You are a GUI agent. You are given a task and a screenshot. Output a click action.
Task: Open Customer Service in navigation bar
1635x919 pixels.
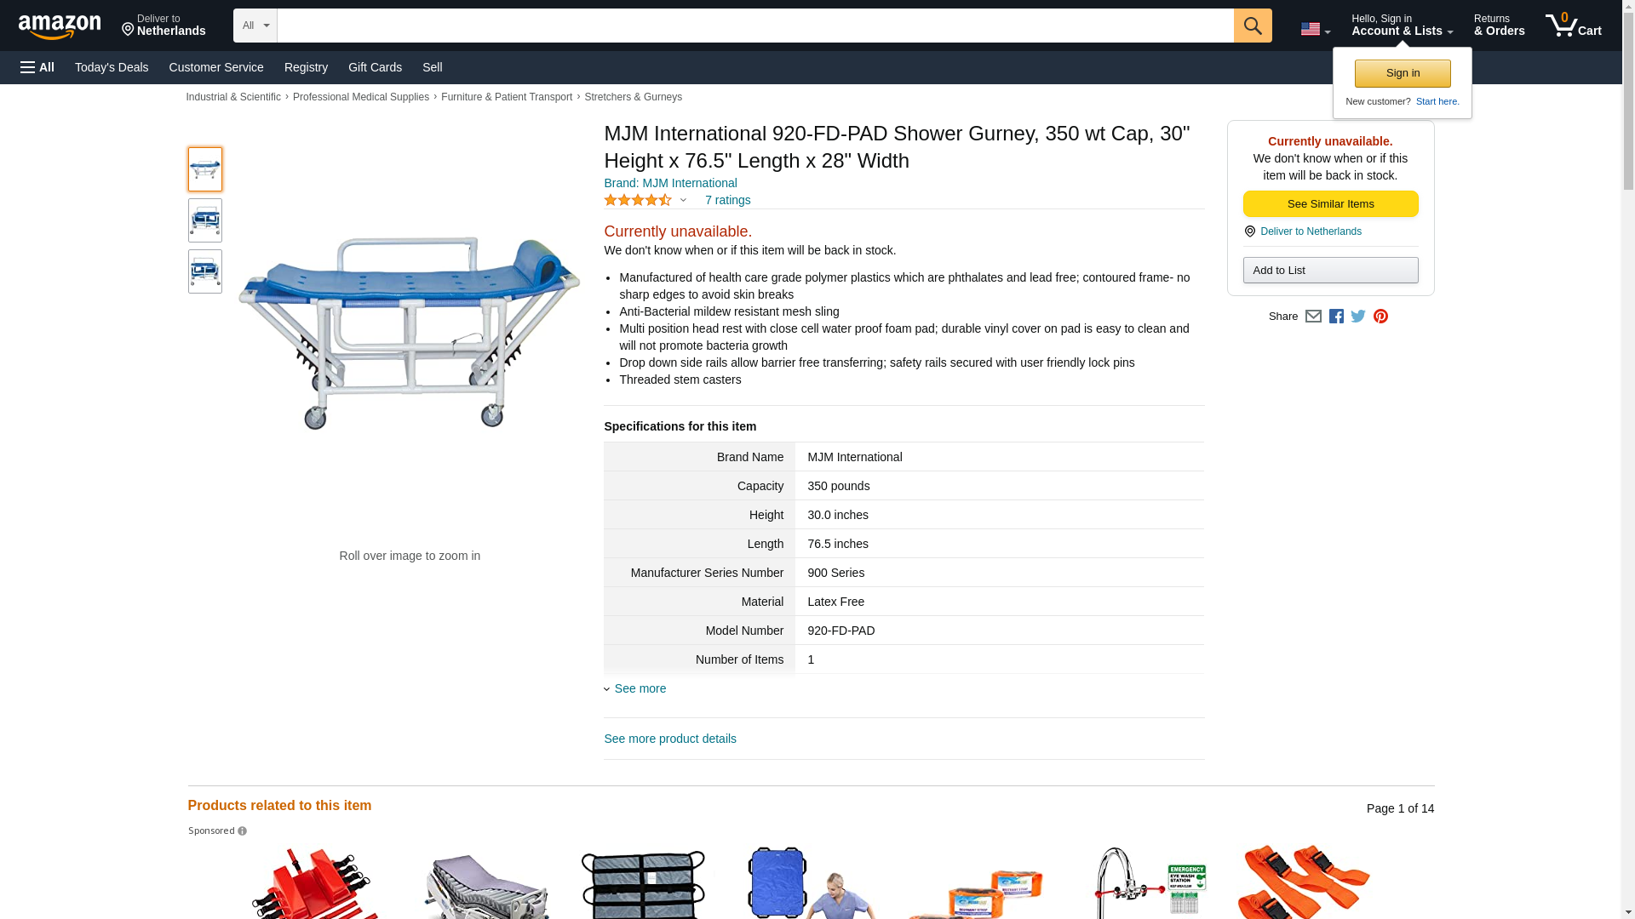(x=216, y=67)
